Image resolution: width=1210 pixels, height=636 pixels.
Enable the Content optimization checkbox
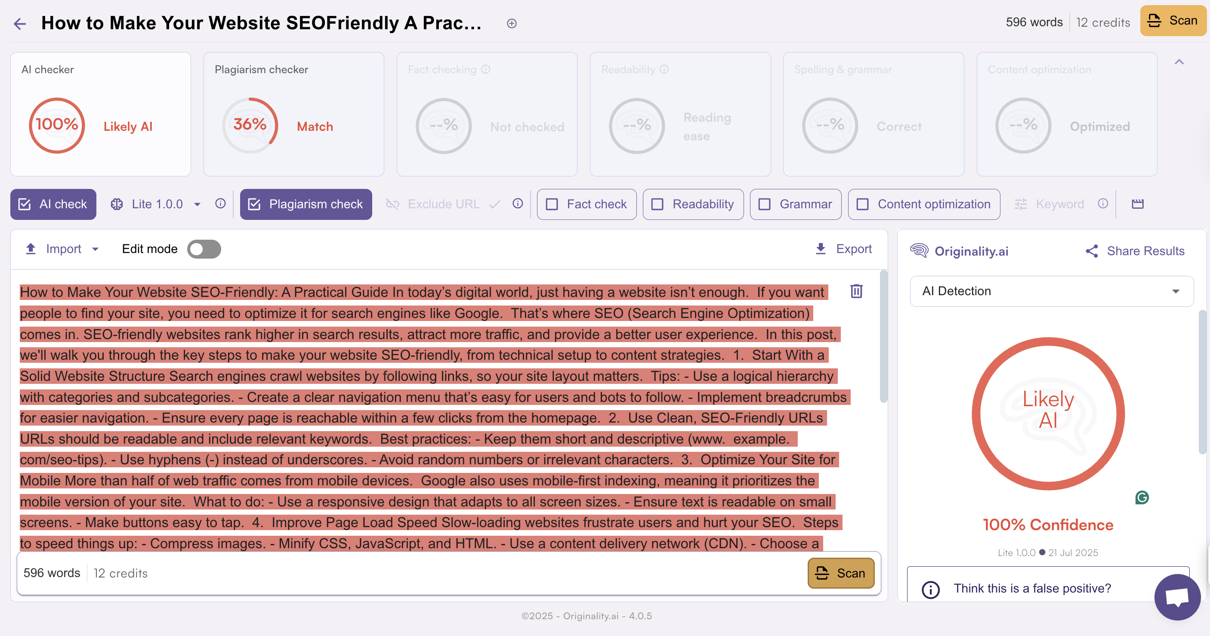point(863,204)
